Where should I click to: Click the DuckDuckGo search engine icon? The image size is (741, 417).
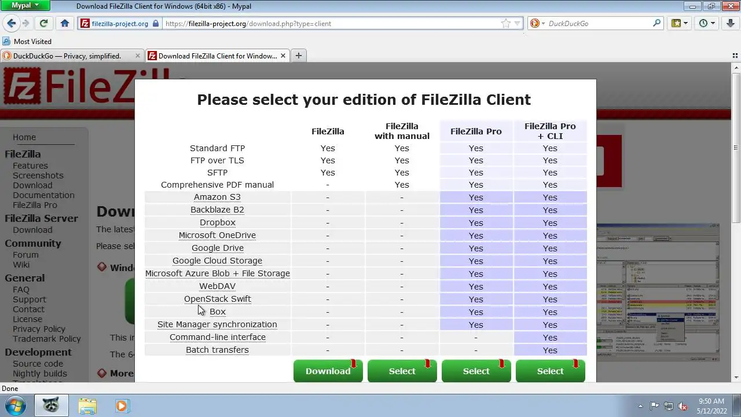click(535, 24)
